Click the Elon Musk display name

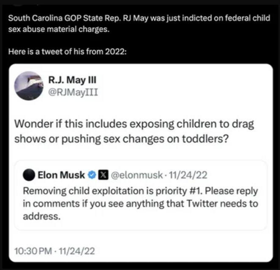[61, 174]
